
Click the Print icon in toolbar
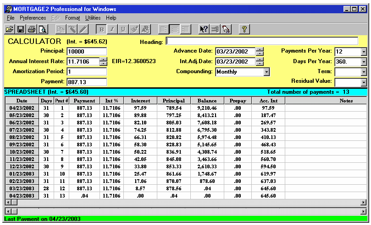pos(32,29)
